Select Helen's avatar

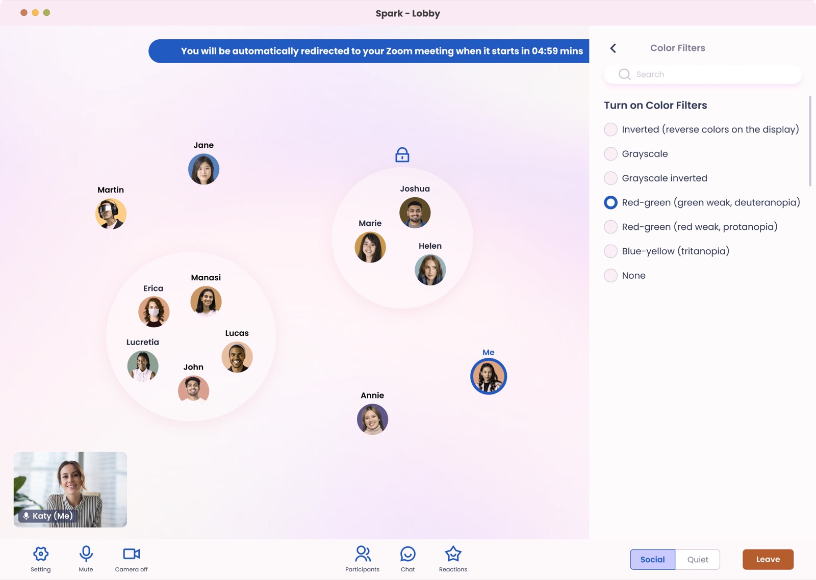click(x=430, y=270)
